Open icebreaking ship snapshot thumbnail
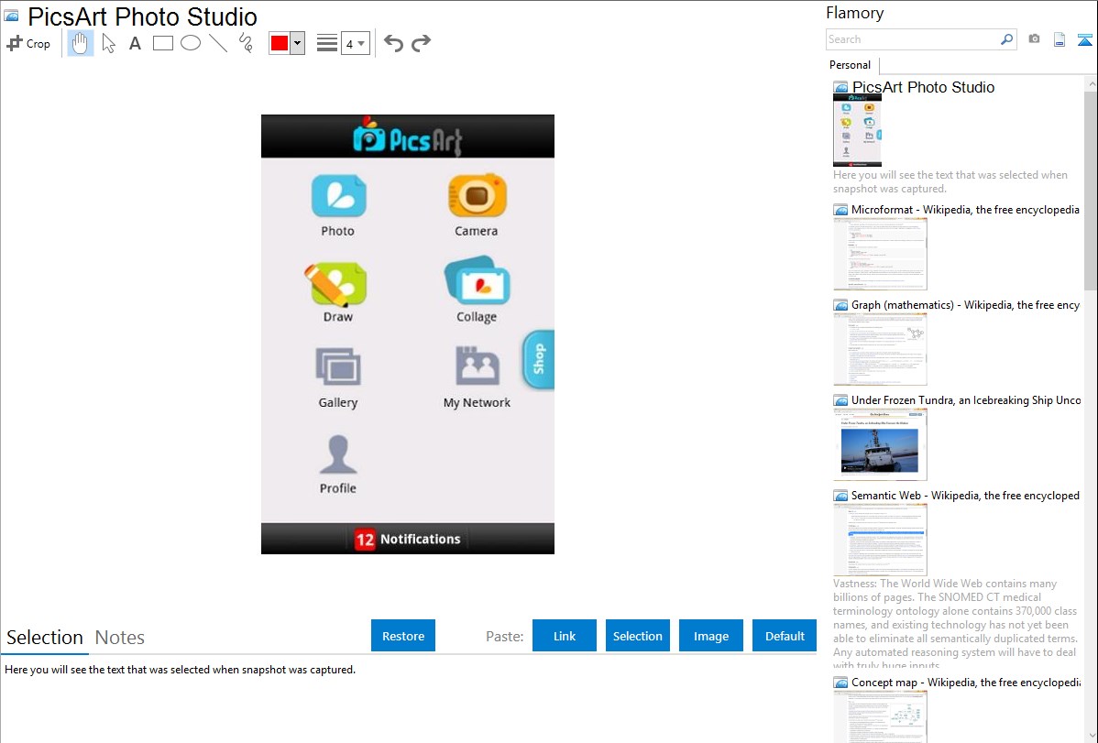 click(880, 444)
